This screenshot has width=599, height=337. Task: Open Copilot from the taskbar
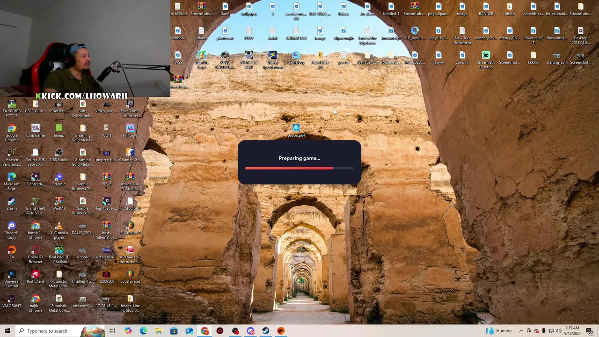tap(128, 331)
